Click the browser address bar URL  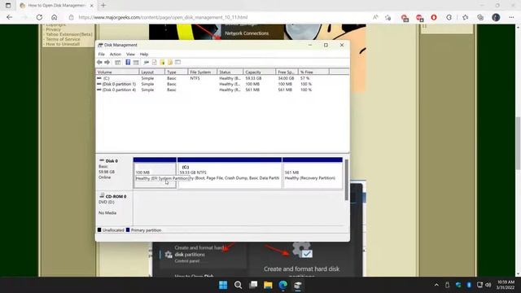point(163,17)
